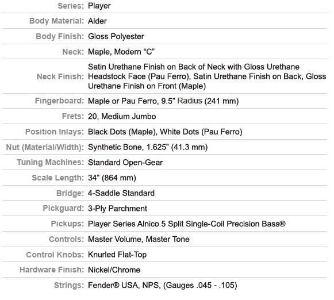Click the Satin Urethane Finish description text
The width and height of the screenshot is (334, 300).
(207, 76)
